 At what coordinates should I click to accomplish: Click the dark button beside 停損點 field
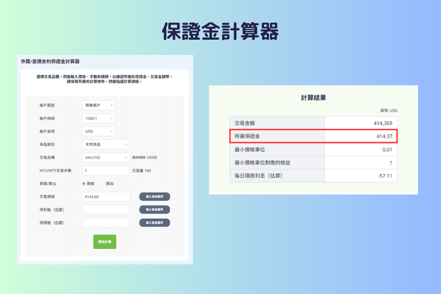tap(154, 222)
